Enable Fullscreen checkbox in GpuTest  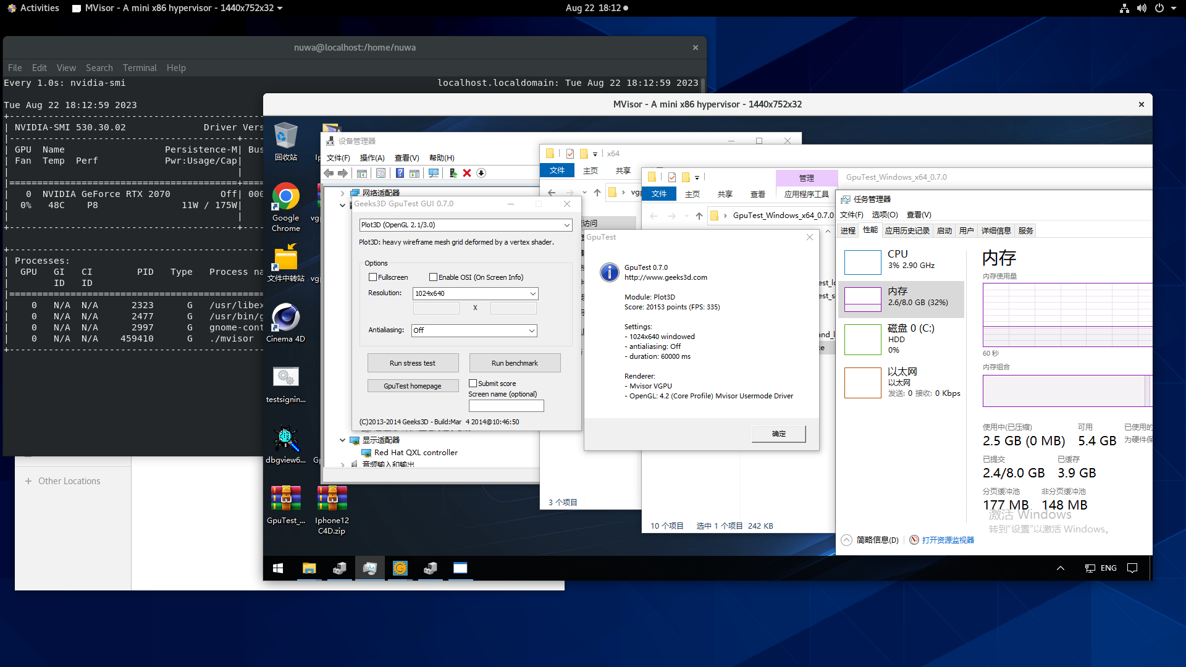(373, 277)
